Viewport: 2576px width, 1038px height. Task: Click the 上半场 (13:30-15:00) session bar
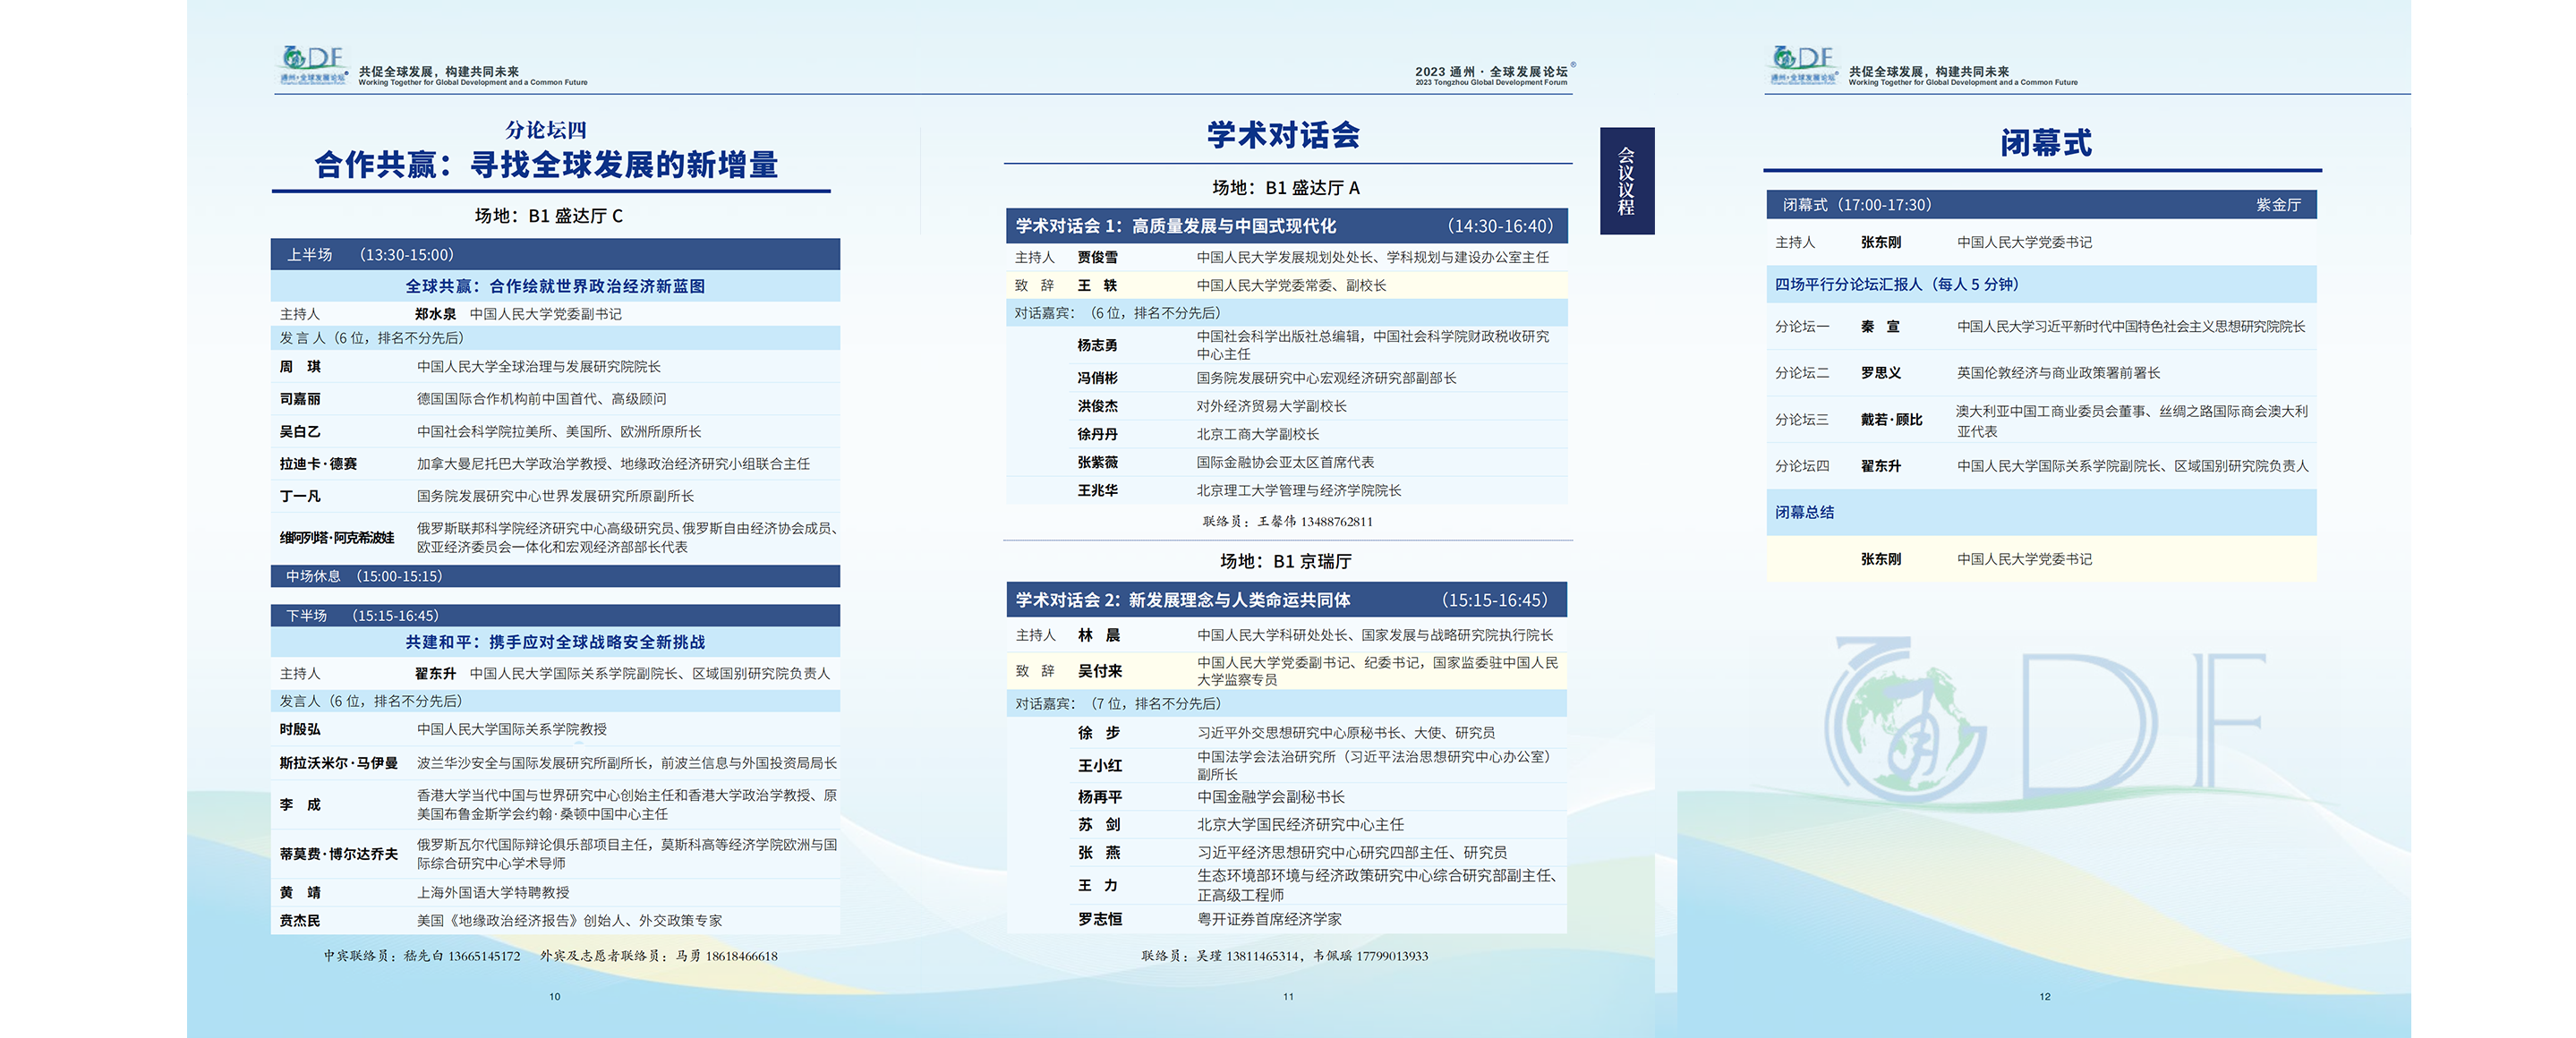tap(555, 255)
